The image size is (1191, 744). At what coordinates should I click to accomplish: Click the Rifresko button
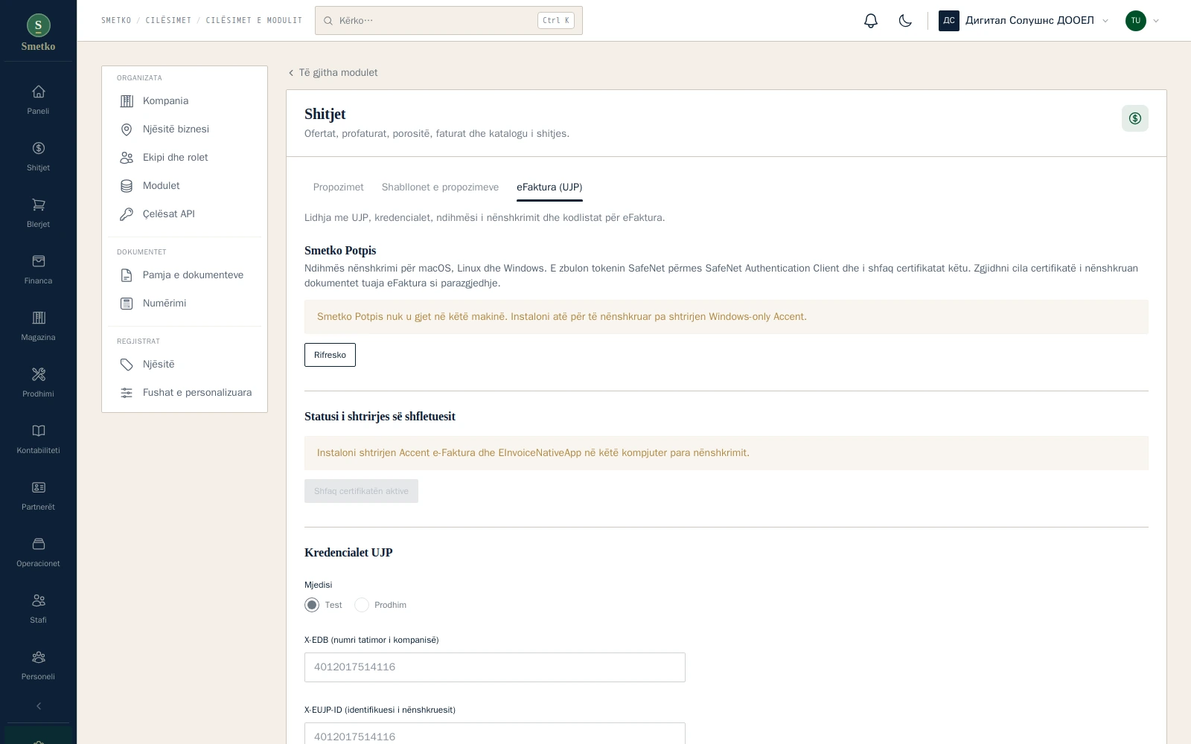point(330,355)
